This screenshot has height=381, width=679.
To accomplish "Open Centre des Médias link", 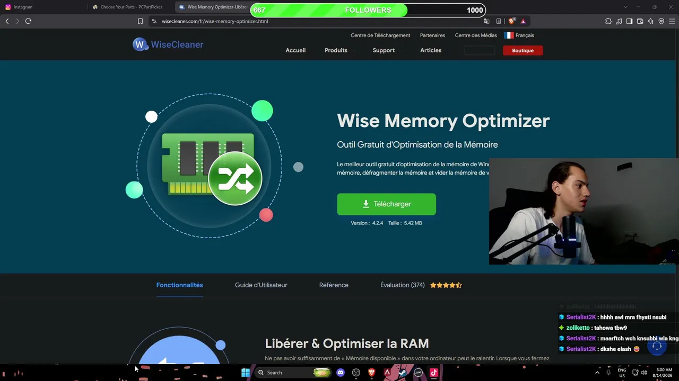I will 476,35.
